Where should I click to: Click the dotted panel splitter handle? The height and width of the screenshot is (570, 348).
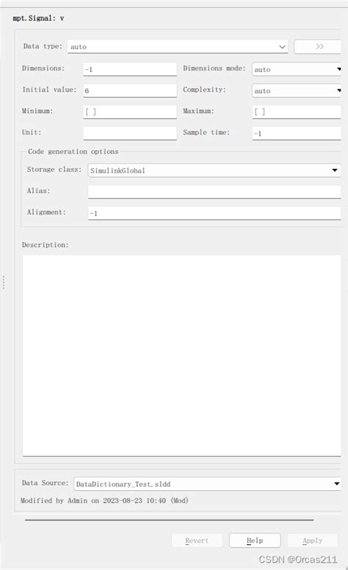[x=4, y=282]
